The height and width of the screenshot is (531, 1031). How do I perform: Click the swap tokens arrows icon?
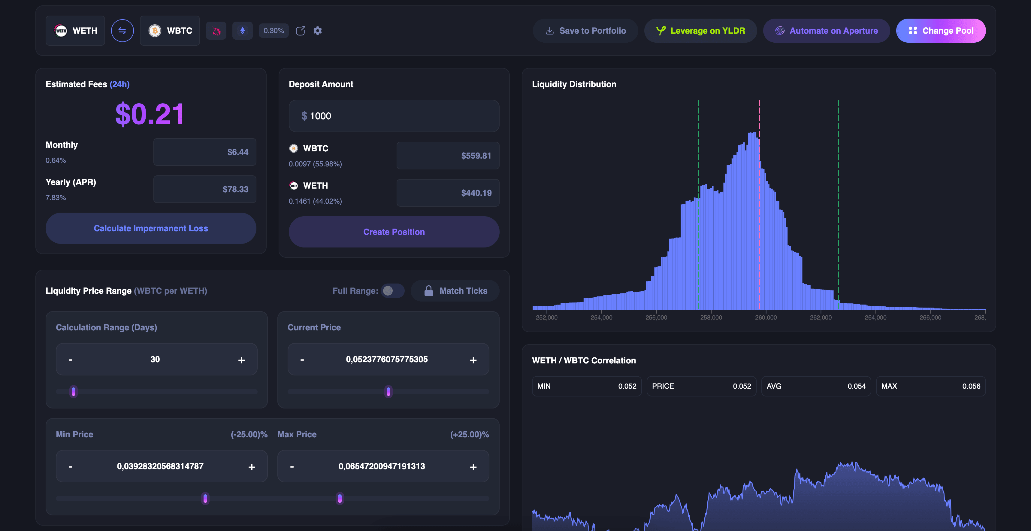point(122,30)
